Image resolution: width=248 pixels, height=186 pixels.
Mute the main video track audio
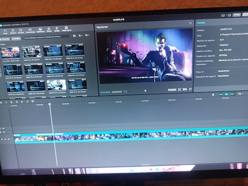click(8, 139)
